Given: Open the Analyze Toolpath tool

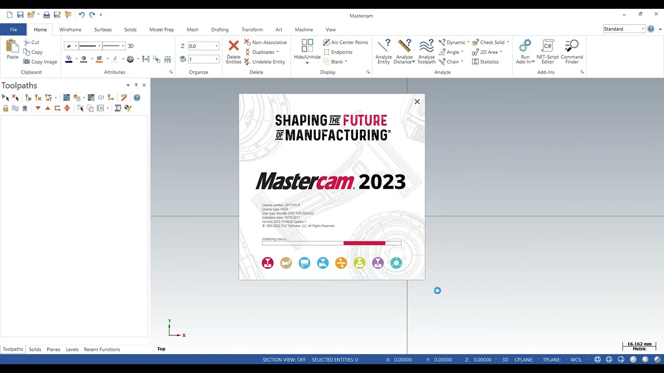Looking at the screenshot, I should pyautogui.click(x=426, y=52).
